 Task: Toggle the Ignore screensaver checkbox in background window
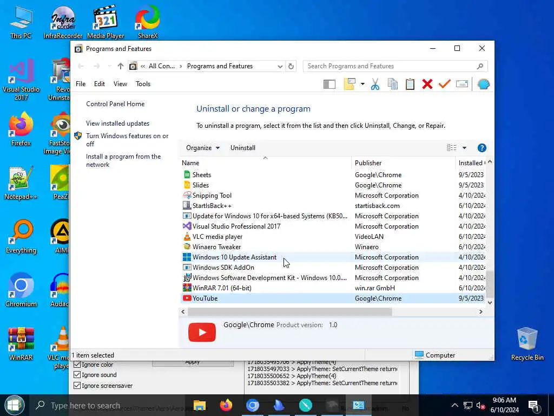click(77, 385)
